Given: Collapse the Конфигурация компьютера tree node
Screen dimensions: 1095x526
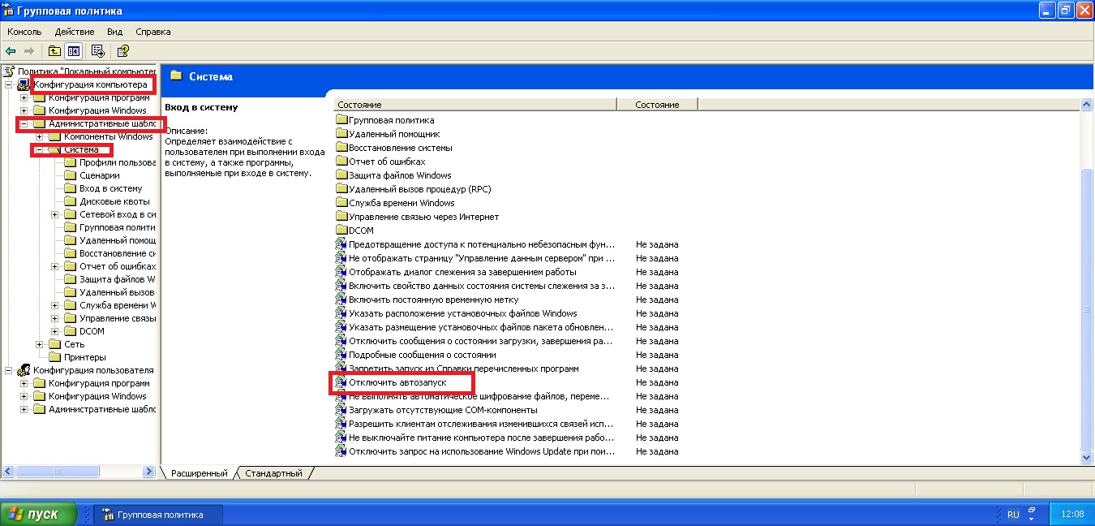Looking at the screenshot, I should tap(9, 84).
